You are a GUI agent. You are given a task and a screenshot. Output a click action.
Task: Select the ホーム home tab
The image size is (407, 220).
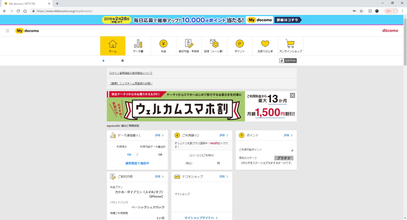113,46
